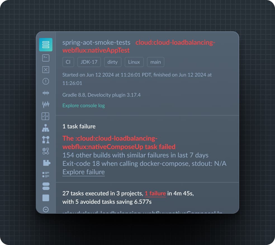Open the Console log sidebar icon
Image resolution: width=275 pixels, height=245 pixels.
pyautogui.click(x=46, y=58)
